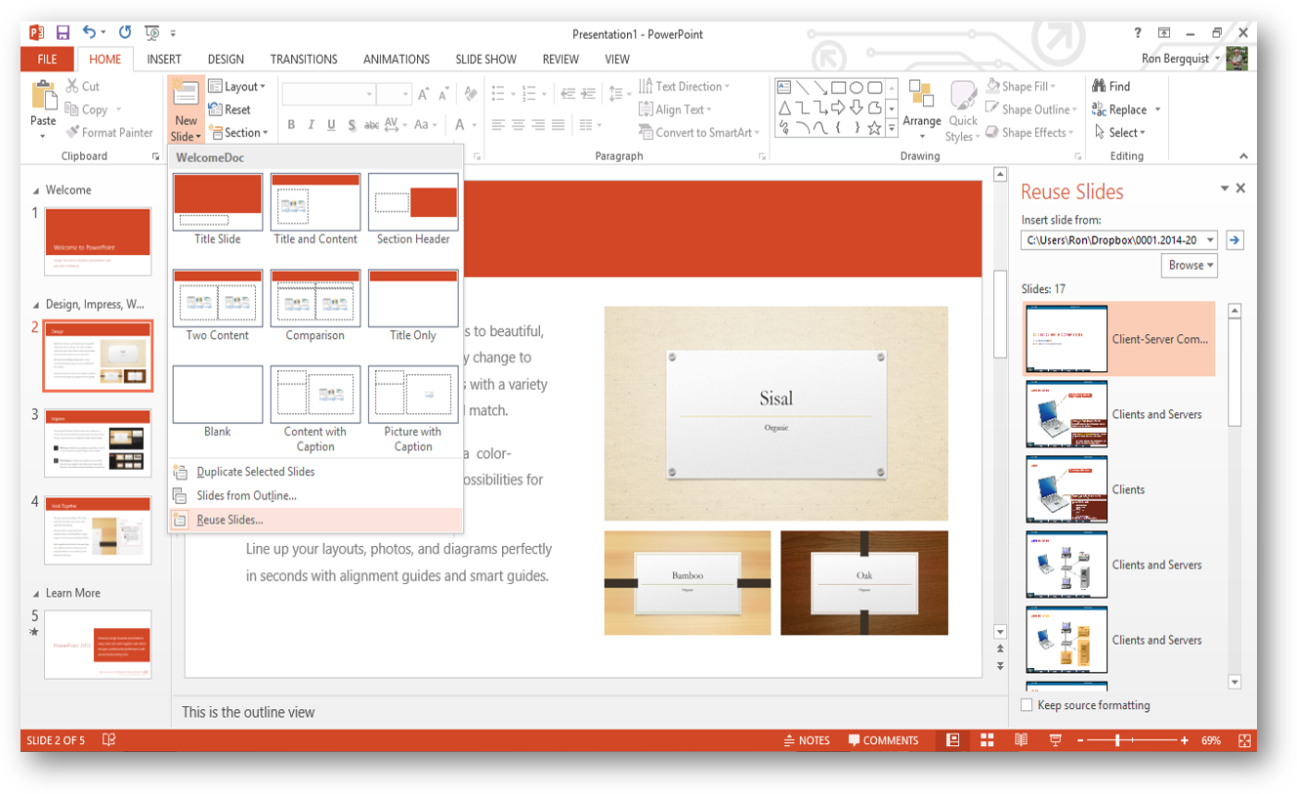This screenshot has height=794, width=1297.
Task: Click the Clear All Formatting icon
Action: [471, 94]
